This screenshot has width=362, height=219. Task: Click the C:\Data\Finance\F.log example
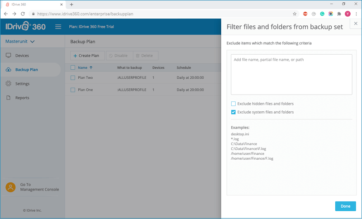coord(248,148)
